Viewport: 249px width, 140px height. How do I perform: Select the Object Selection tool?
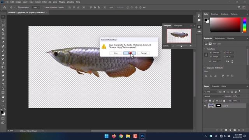3,30
